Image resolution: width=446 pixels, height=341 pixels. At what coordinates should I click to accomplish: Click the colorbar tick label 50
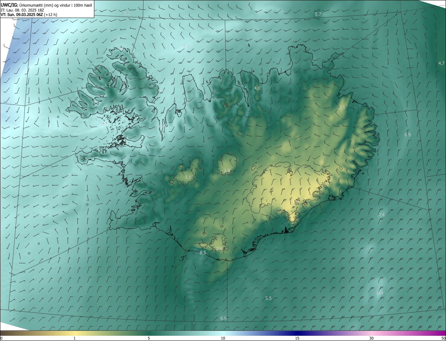click(443, 338)
